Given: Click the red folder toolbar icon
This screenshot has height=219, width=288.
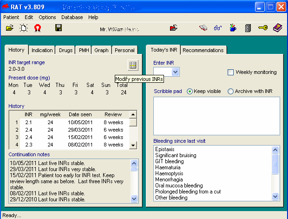Looking at the screenshot, I should 173,28.
